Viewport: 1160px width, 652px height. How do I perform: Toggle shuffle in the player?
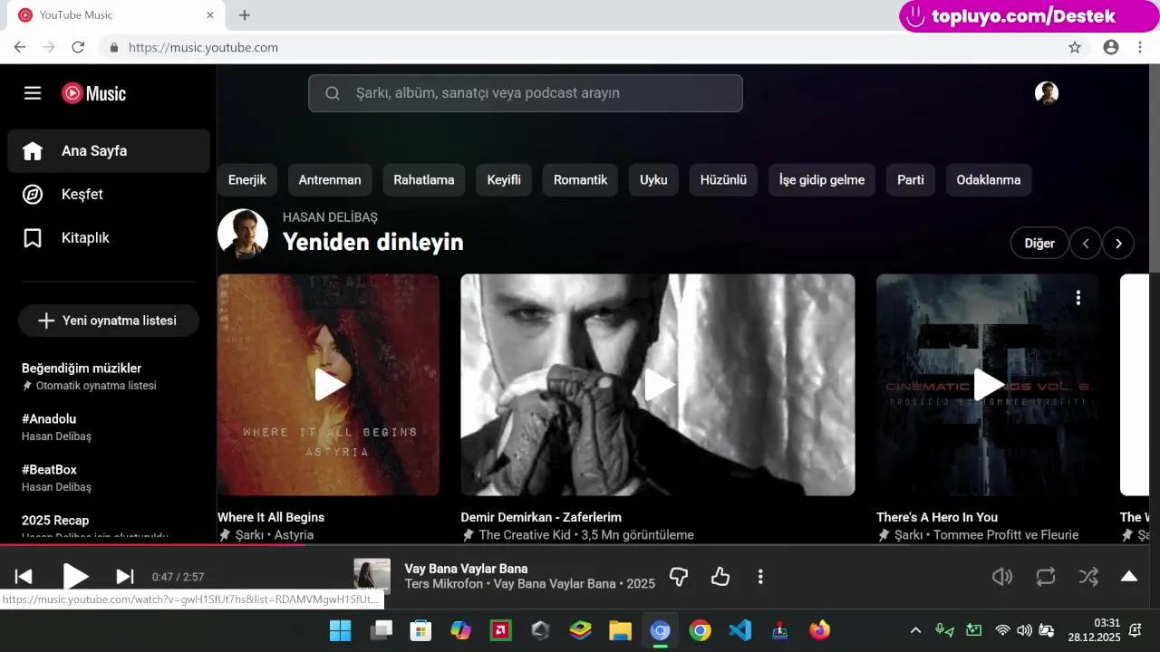click(x=1088, y=577)
